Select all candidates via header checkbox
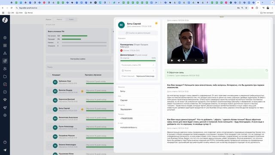The image size is (275, 155). (49, 75)
